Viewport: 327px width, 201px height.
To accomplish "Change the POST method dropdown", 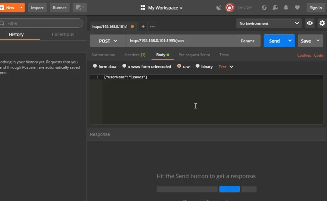I will pos(108,41).
